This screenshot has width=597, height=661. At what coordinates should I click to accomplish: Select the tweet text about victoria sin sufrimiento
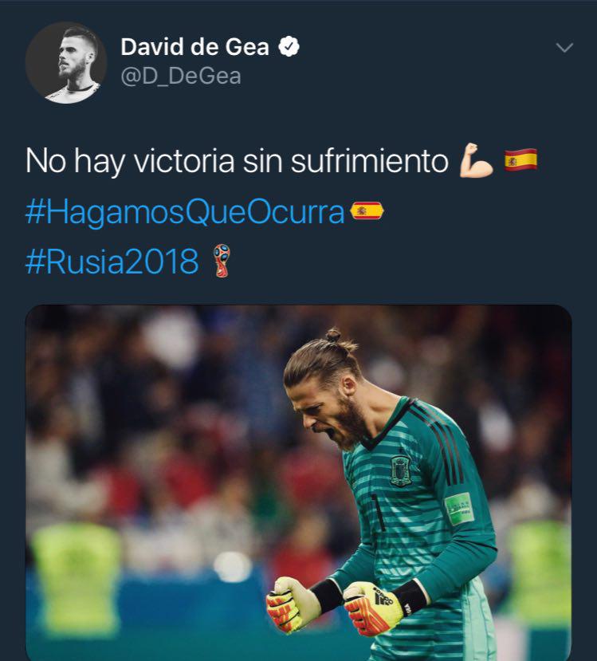237,161
